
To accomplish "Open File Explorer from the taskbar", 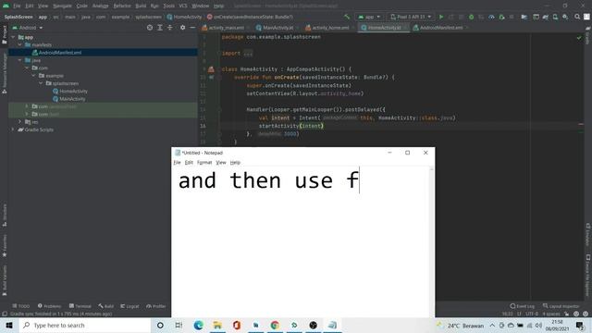I will [217, 325].
